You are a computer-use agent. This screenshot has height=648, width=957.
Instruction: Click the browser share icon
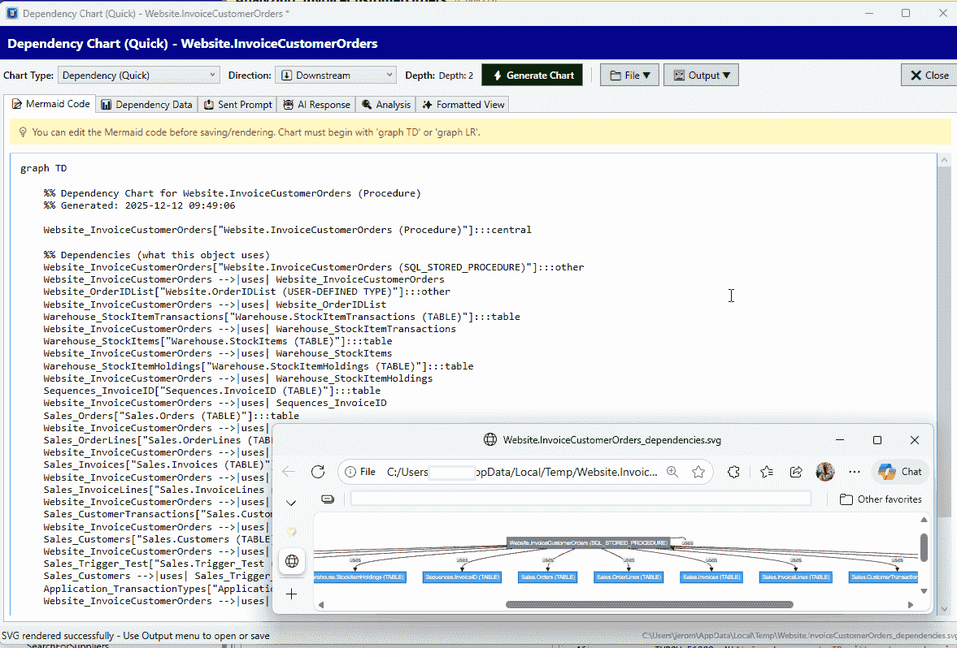[796, 472]
